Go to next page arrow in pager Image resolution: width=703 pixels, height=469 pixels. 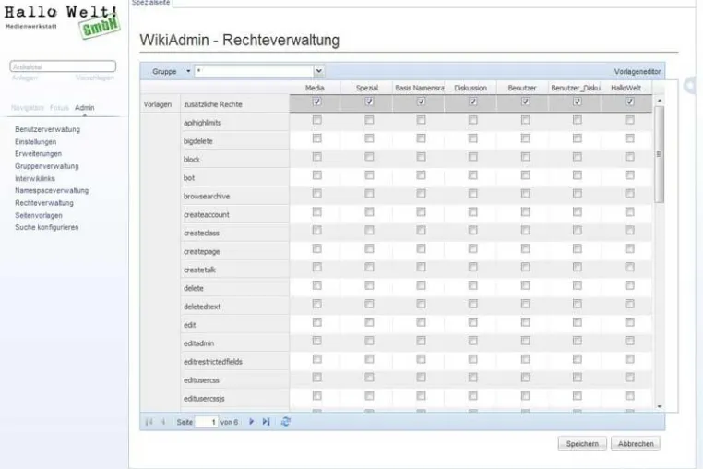252,421
